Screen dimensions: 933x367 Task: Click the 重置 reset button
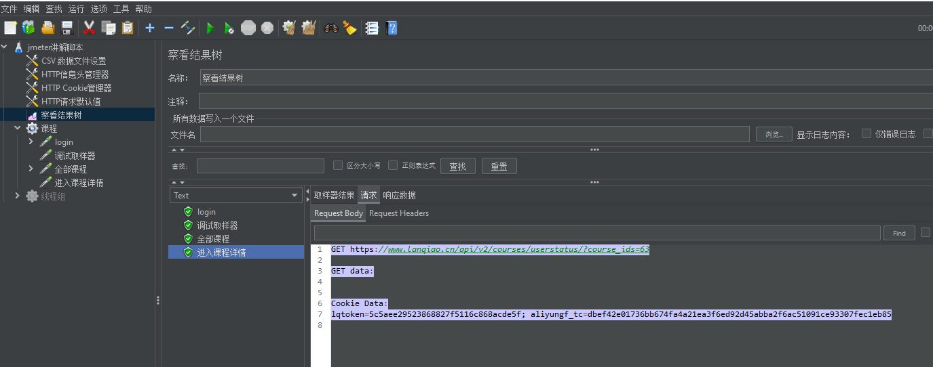(x=499, y=166)
